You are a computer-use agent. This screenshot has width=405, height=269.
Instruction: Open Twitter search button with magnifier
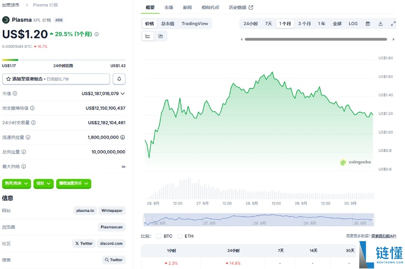(114, 260)
